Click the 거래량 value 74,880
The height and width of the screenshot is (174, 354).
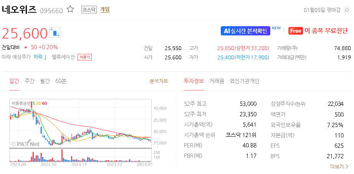tap(342, 48)
